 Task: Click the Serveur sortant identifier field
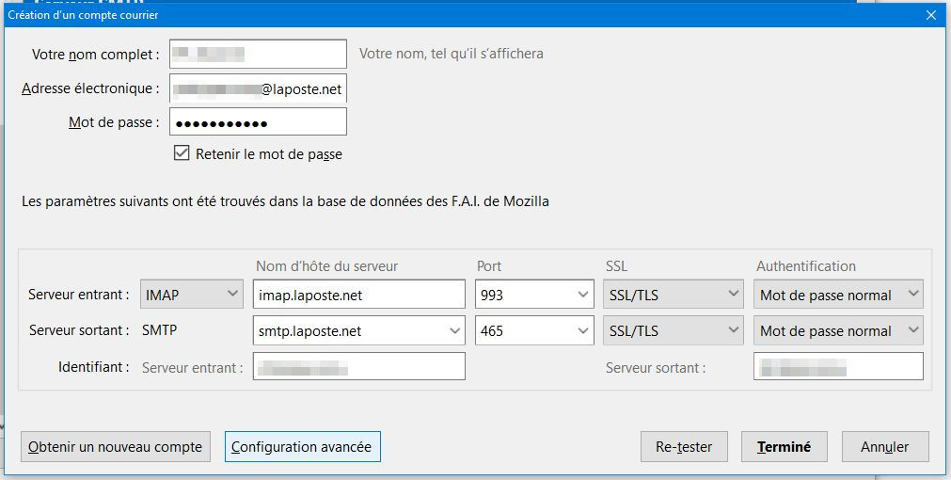[837, 366]
